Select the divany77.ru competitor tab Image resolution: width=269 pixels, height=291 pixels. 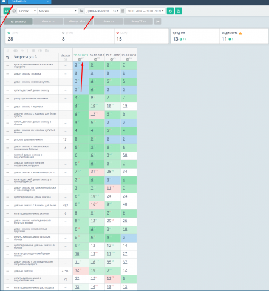[138, 21]
